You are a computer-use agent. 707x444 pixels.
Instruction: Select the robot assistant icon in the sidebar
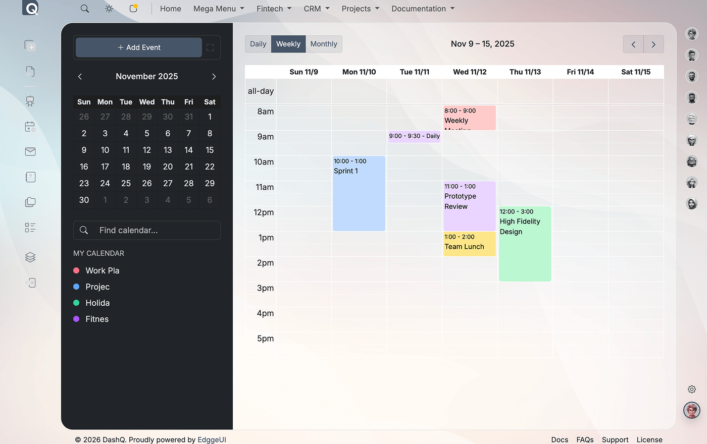(30, 101)
